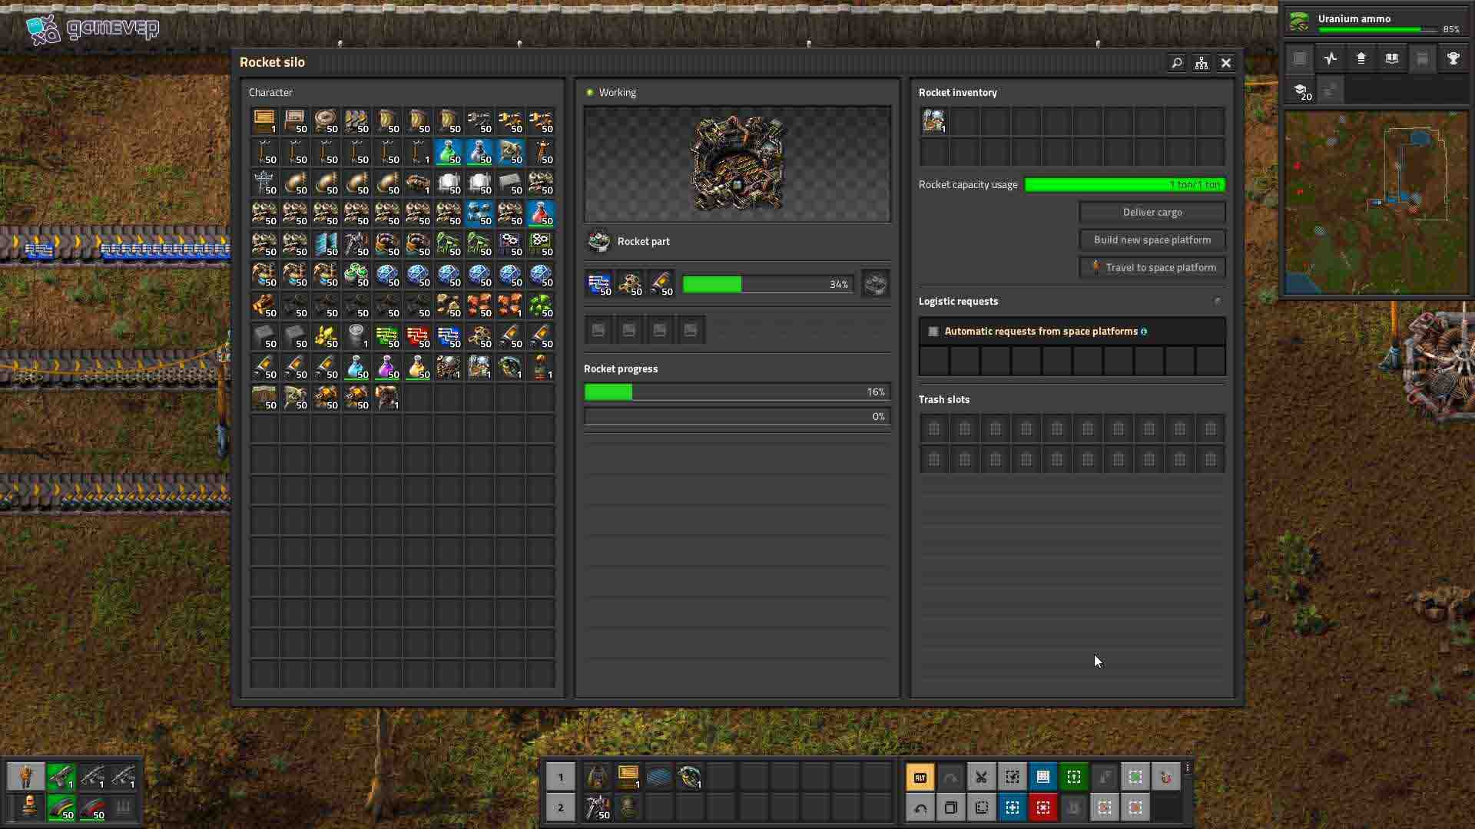Click the undo arrow shortcut
The height and width of the screenshot is (829, 1475).
920,808
